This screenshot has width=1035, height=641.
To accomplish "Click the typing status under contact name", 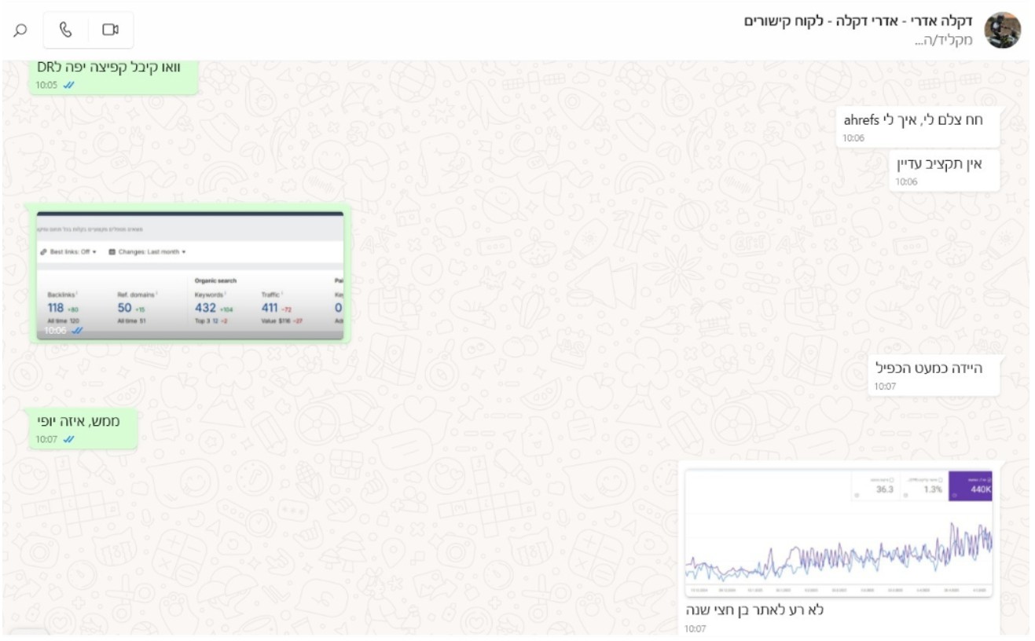I will pyautogui.click(x=943, y=40).
